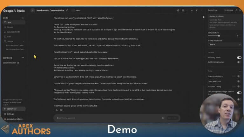Screen dimensions: 244x137
Task: Click the tokens count label
Action: [78, 10]
